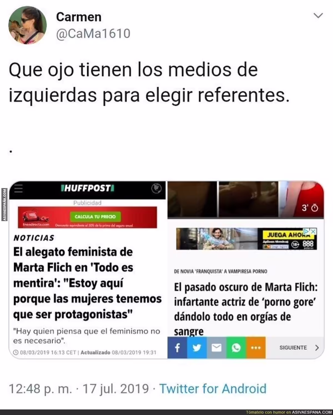
Task: Open more sharing options (three dots)
Action: pos(256,347)
